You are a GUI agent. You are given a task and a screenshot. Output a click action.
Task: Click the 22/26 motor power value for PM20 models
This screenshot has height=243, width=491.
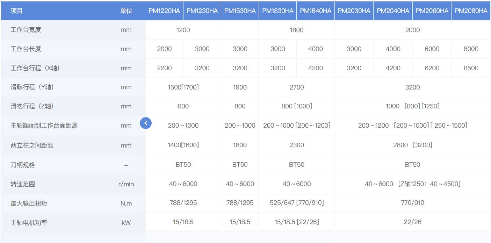point(412,222)
